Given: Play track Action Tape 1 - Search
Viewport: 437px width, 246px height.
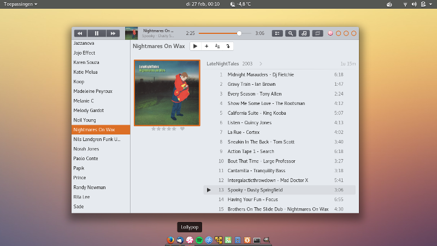Looking at the screenshot, I should [x=280, y=151].
